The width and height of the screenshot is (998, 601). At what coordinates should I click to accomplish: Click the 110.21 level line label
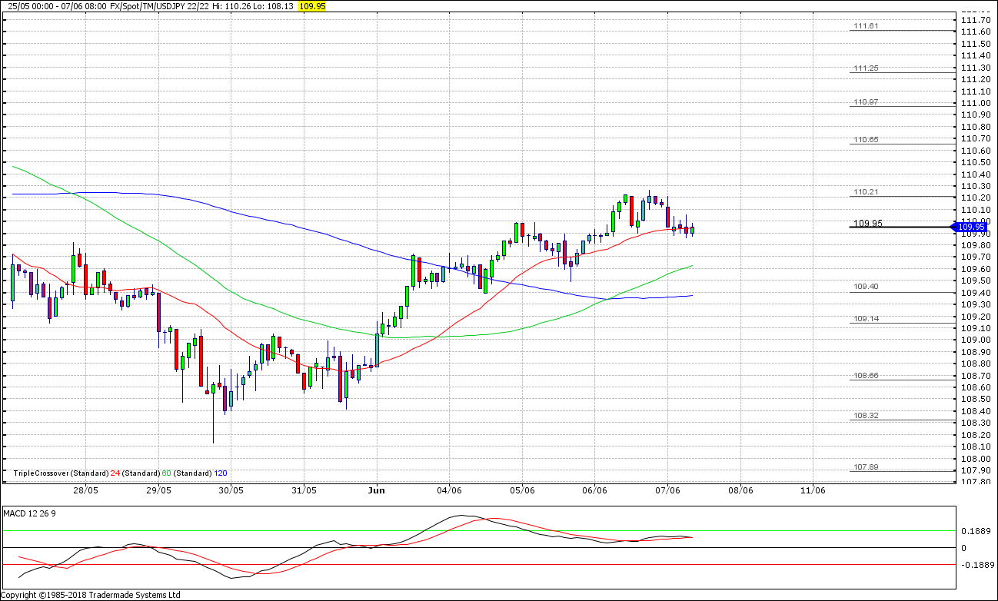[865, 191]
